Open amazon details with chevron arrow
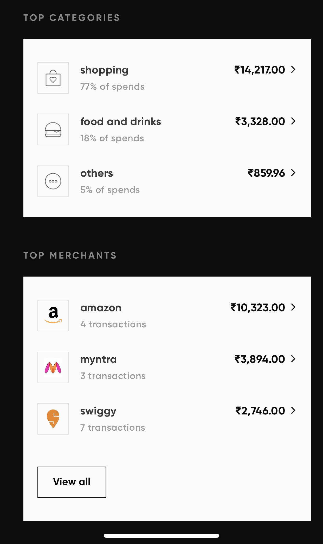This screenshot has width=323, height=544. 293,307
